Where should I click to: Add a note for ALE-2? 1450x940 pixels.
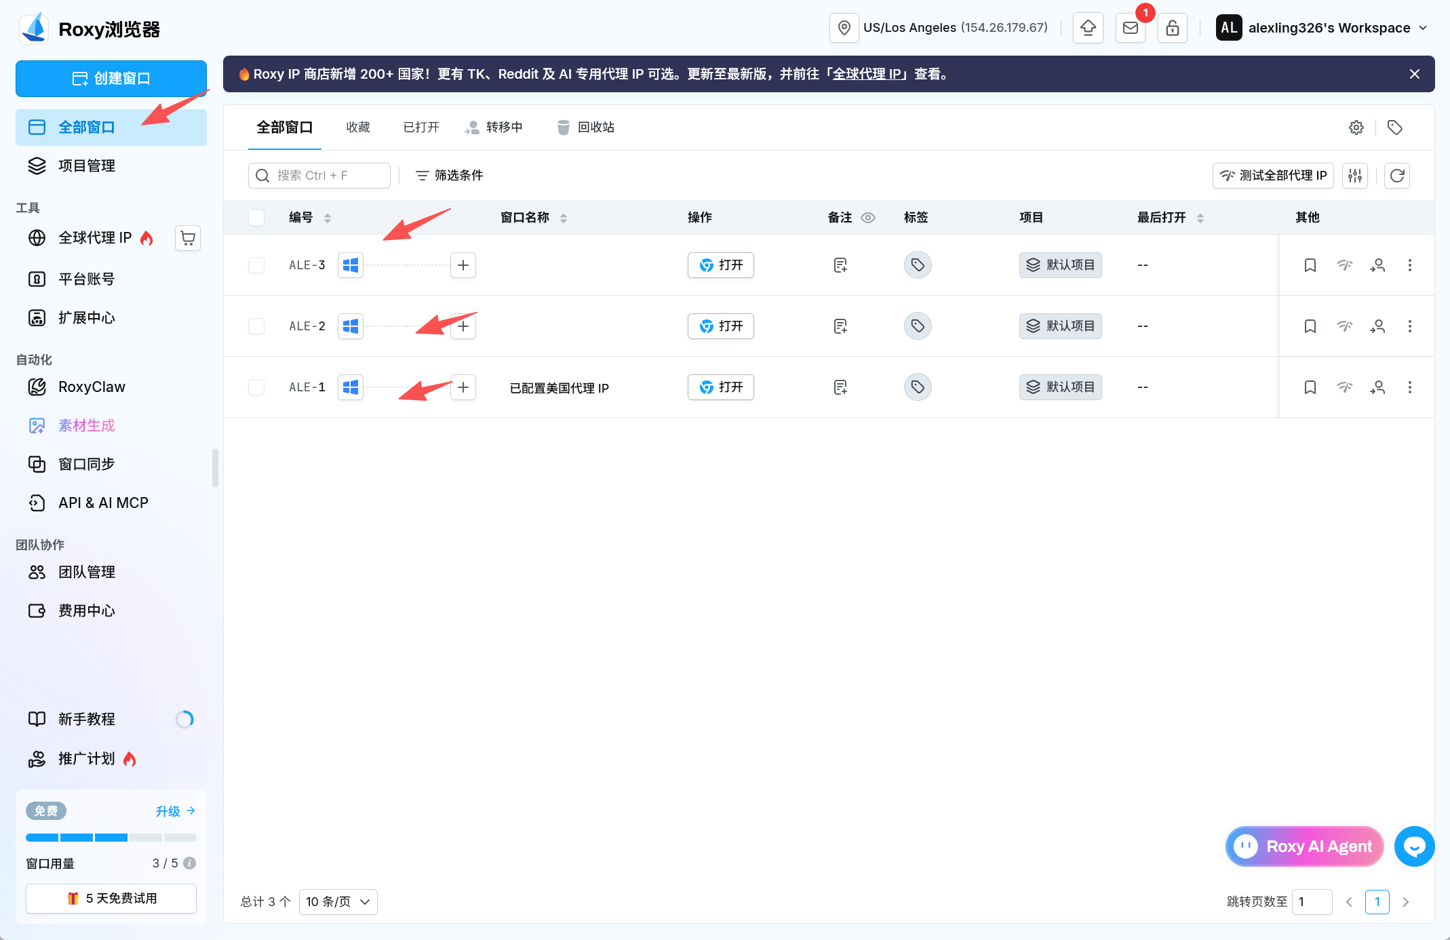(x=840, y=326)
